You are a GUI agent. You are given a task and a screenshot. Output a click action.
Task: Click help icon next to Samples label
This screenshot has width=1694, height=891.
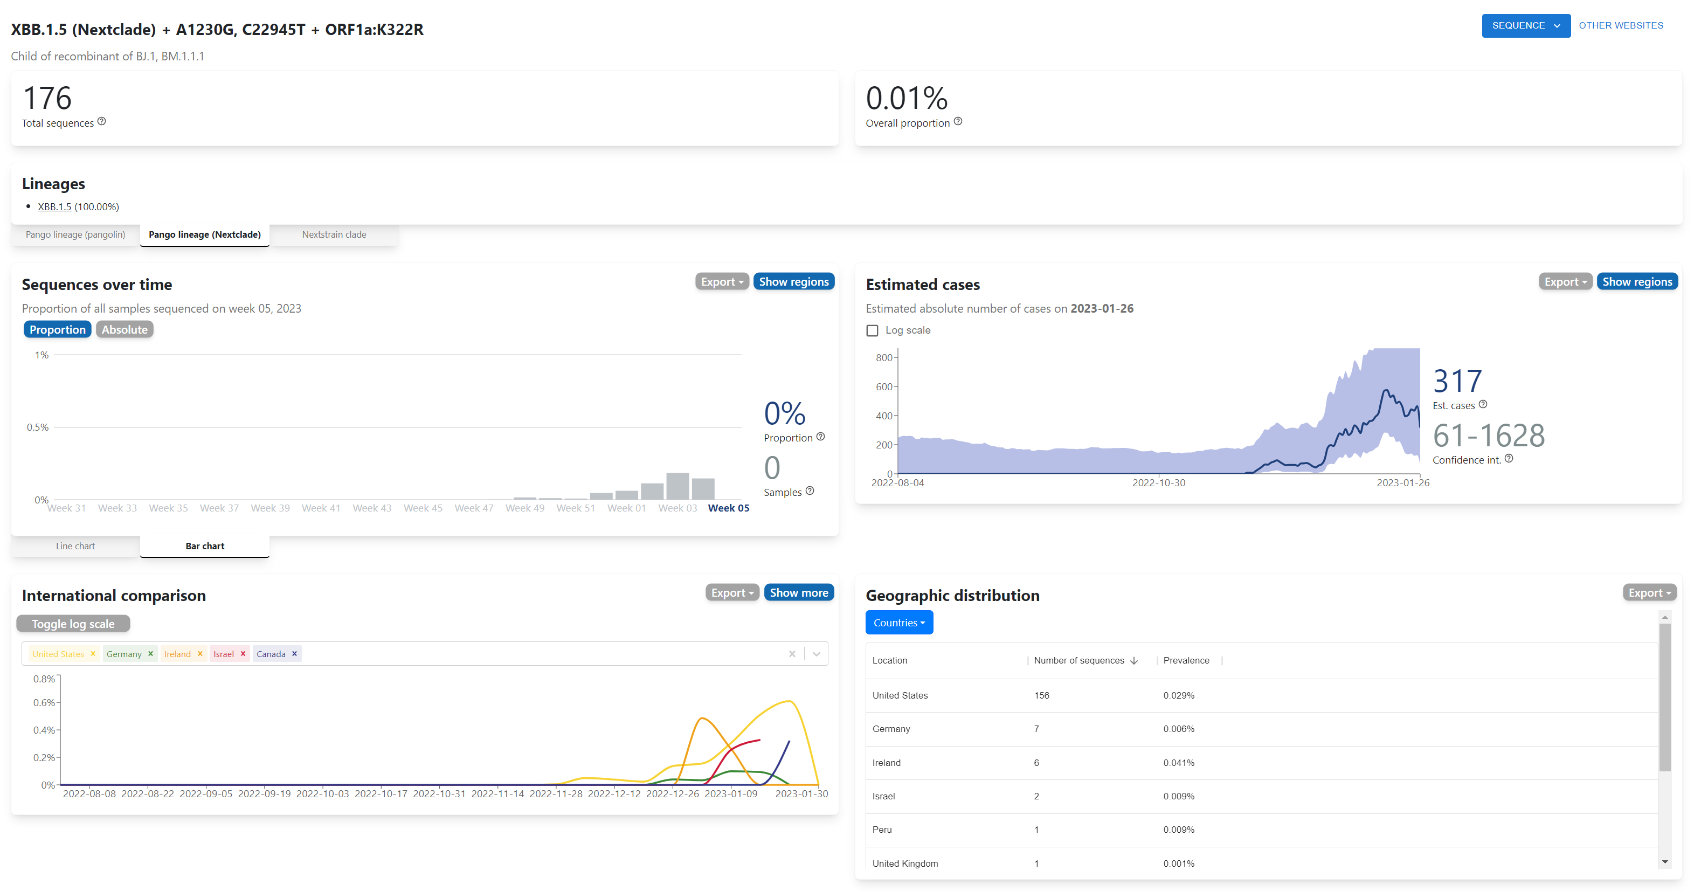point(810,491)
